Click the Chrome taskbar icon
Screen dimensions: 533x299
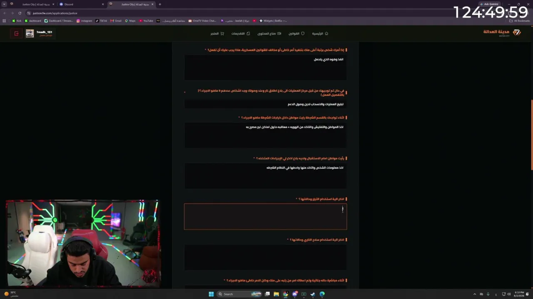pos(285,294)
